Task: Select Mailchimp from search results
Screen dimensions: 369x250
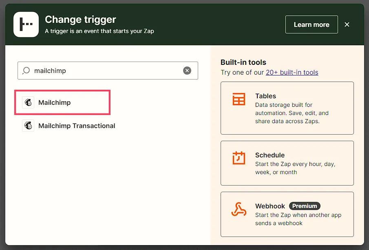Action: 62,102
